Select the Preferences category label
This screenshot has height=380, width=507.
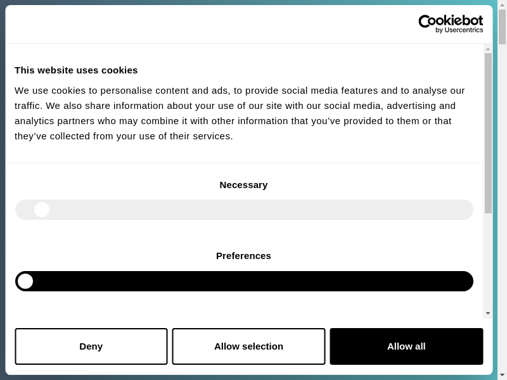pos(243,256)
